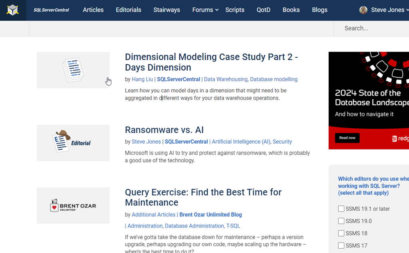Open the Articles menu item
This screenshot has width=409, height=253.
93,10
